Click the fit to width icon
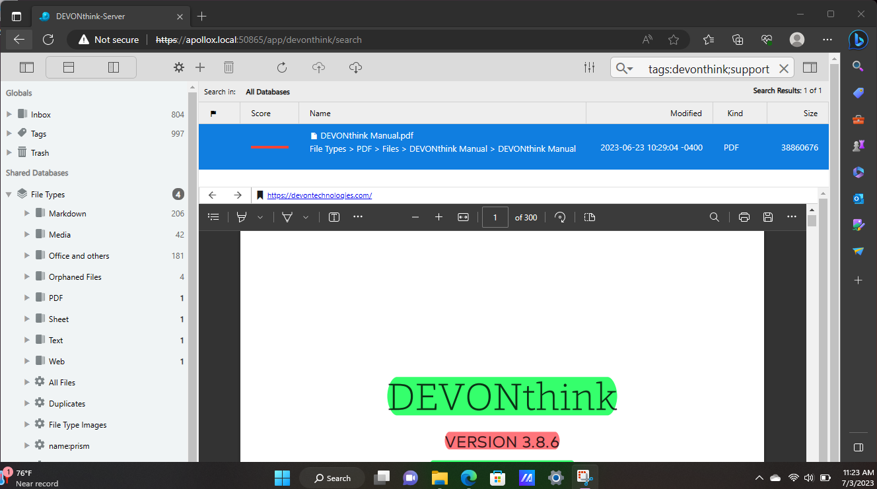This screenshot has height=489, width=877. 463,217
